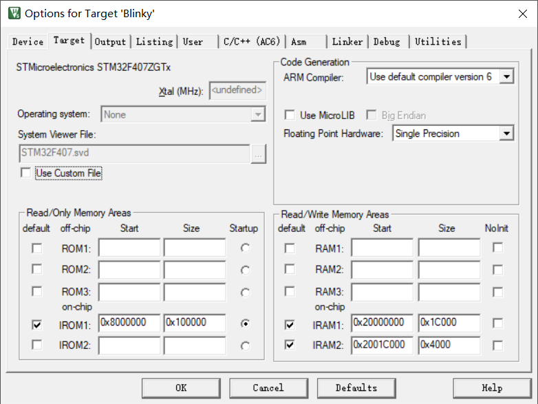Switch to the C/C++ (AC6) tab
This screenshot has height=404, width=538.
pos(252,42)
